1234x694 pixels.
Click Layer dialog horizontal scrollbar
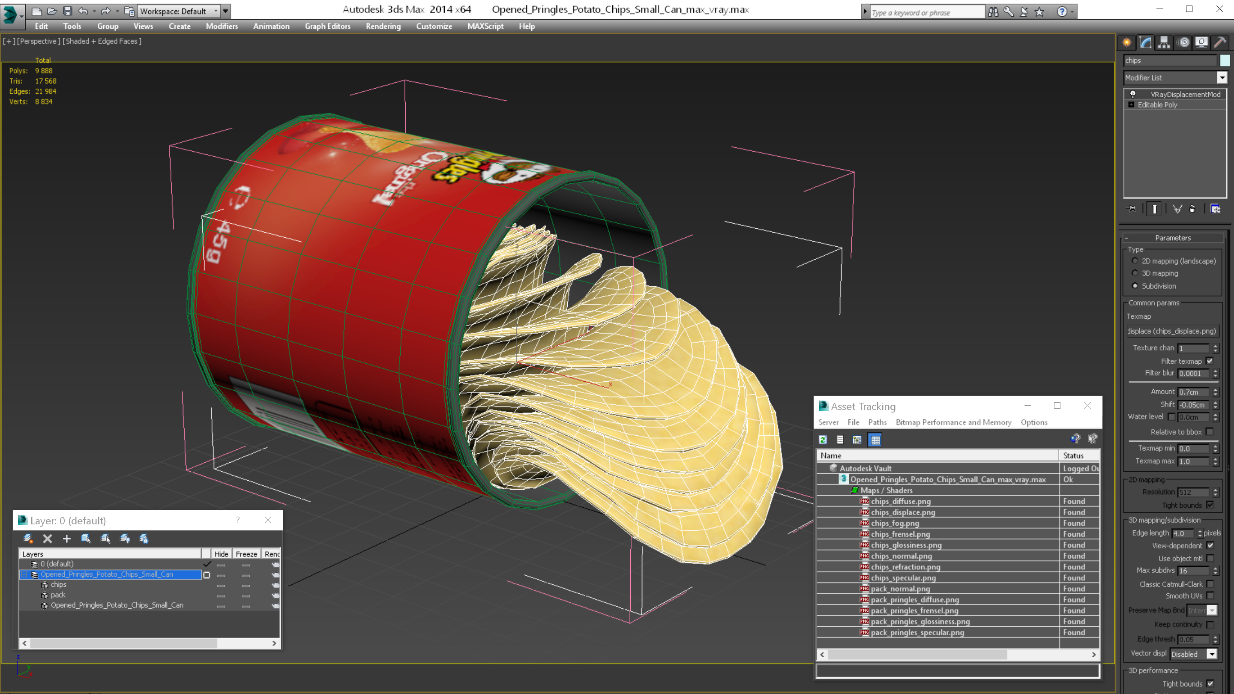pyautogui.click(x=149, y=643)
